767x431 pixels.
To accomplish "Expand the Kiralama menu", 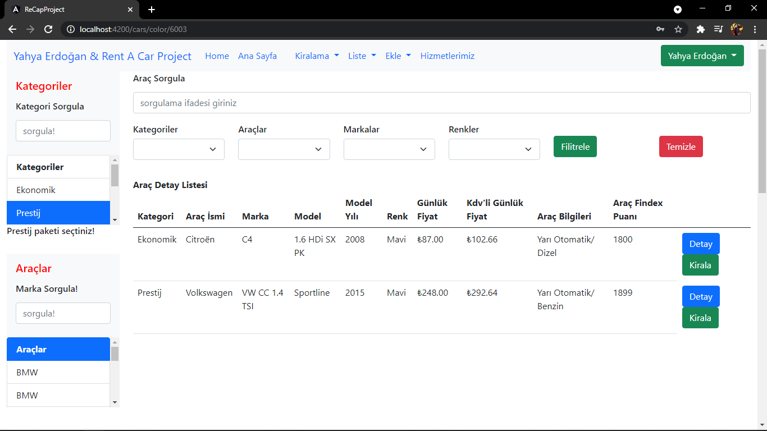I will pyautogui.click(x=316, y=56).
